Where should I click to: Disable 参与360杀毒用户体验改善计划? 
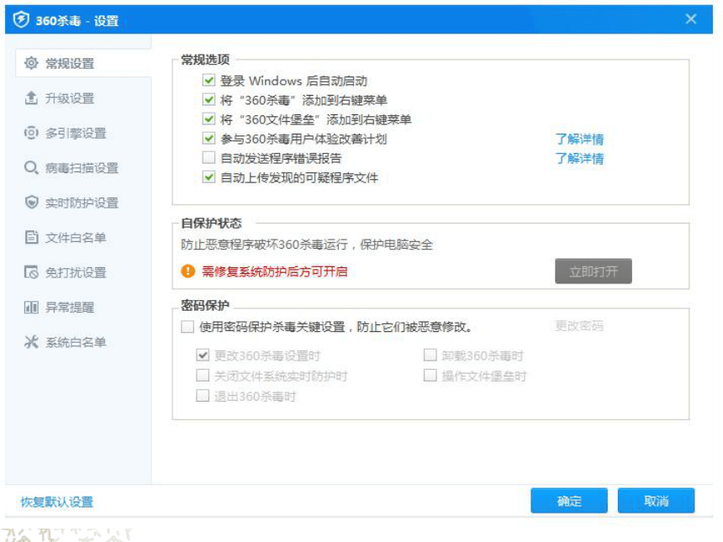[208, 139]
